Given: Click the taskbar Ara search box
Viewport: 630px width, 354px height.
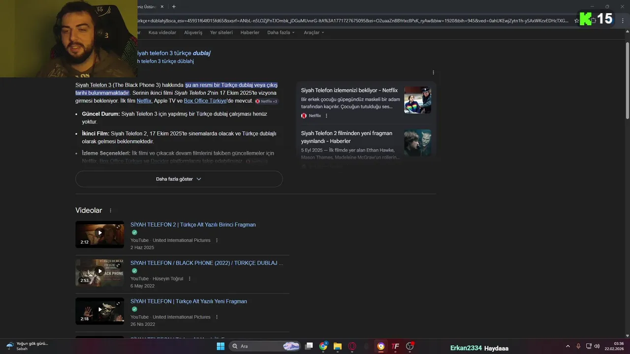Looking at the screenshot, I should (265, 346).
